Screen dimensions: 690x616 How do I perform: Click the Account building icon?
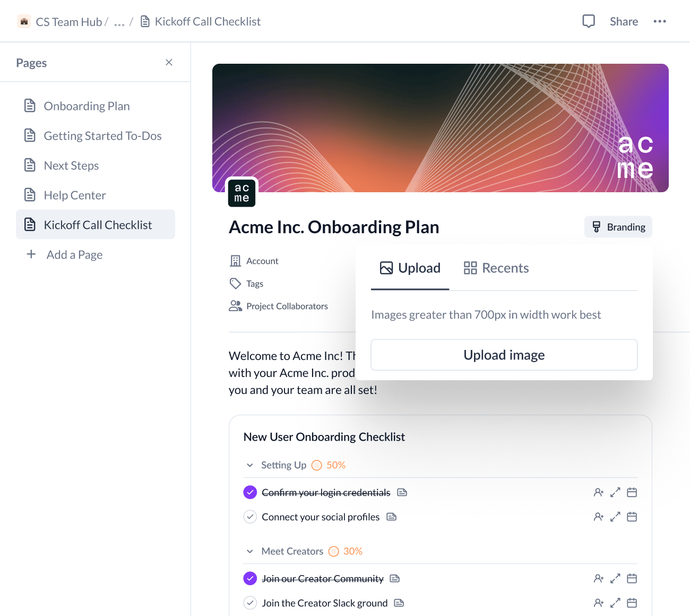[x=235, y=261]
